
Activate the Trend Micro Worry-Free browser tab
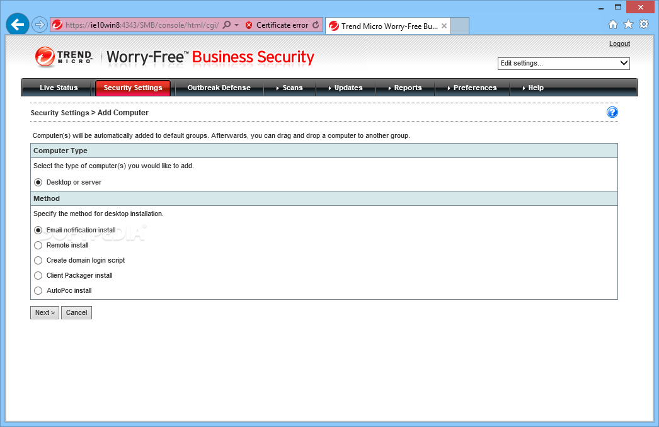tap(388, 26)
